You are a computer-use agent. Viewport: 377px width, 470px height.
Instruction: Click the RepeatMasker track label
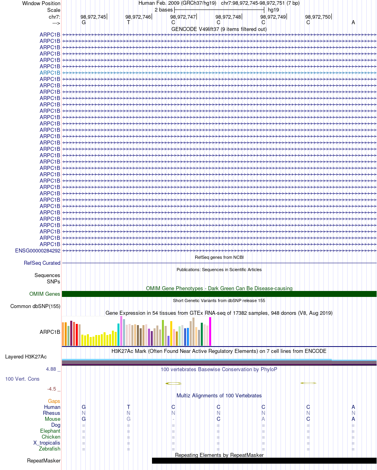(44, 461)
